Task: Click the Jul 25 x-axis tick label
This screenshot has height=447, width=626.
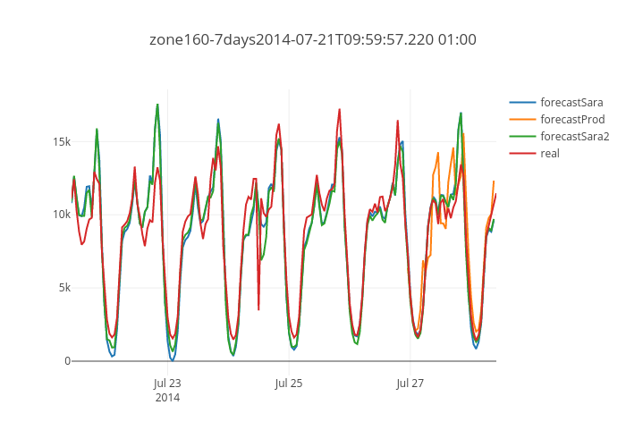Action: 288,384
